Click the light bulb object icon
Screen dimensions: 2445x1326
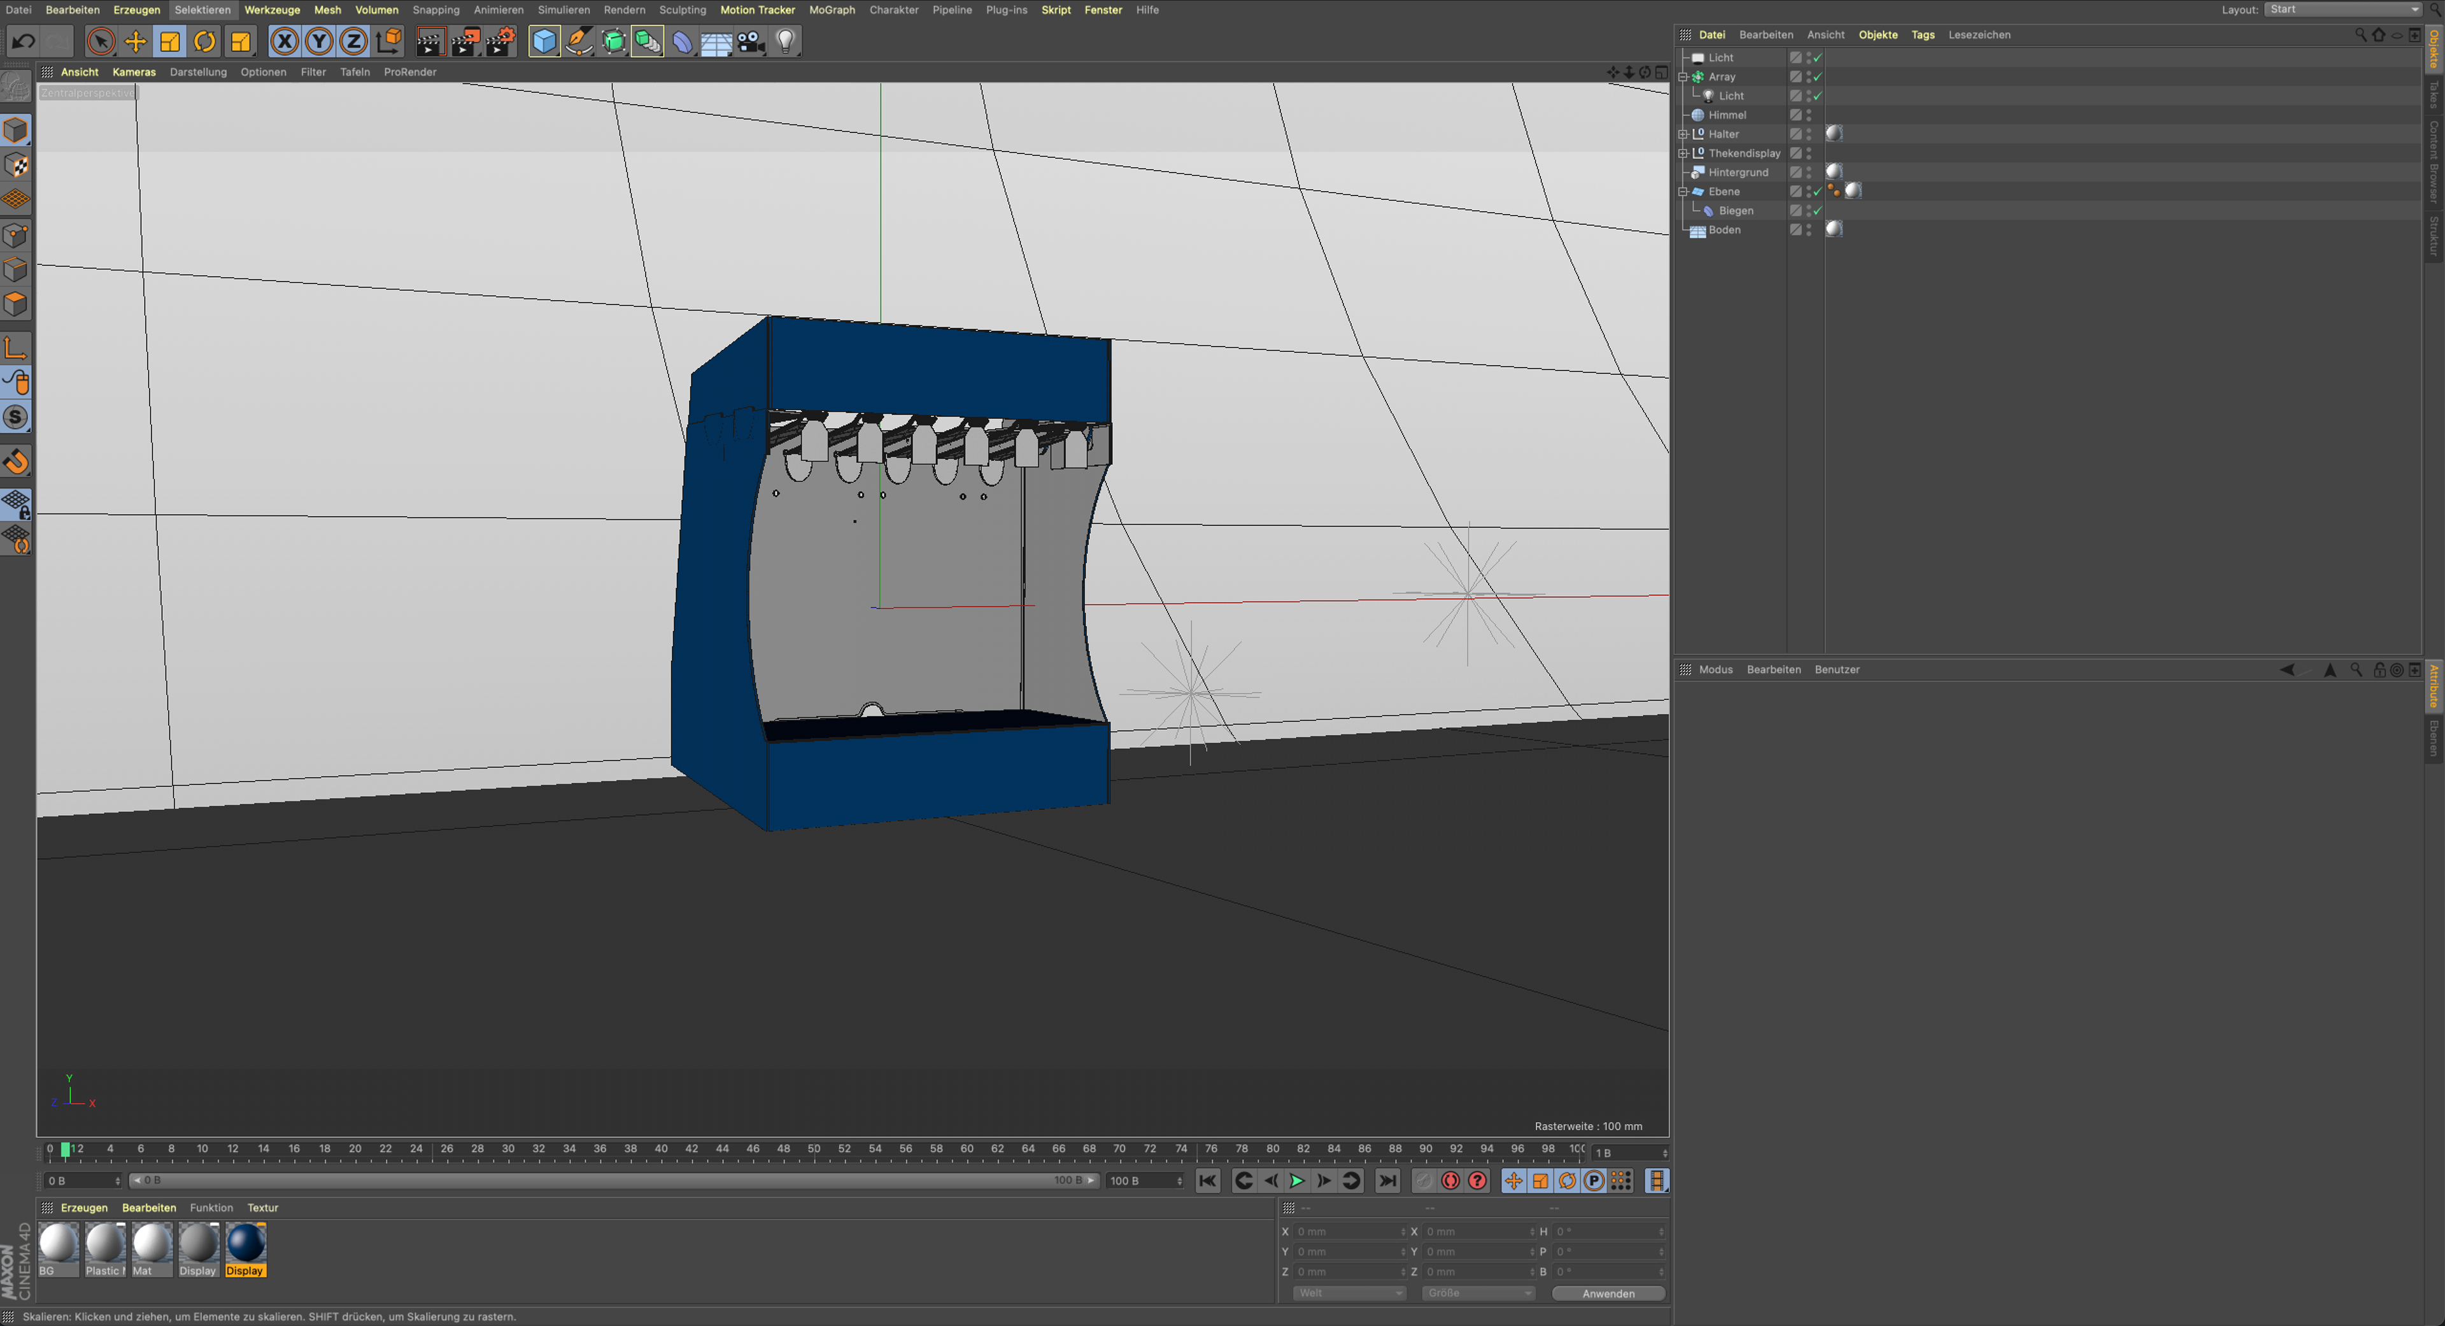[785, 42]
